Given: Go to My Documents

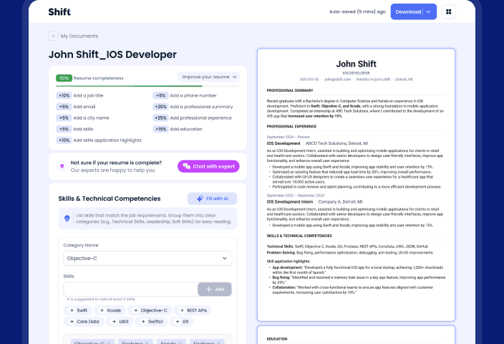Looking at the screenshot, I should click(79, 36).
